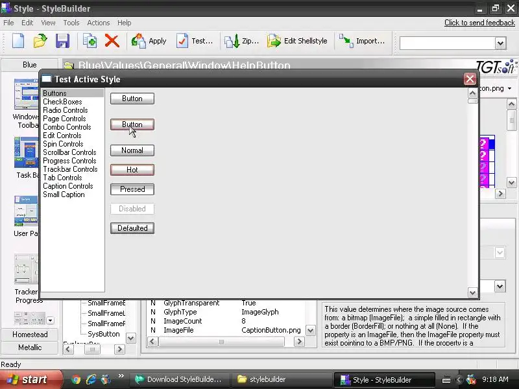Open the Actions menu
The width and height of the screenshot is (519, 389).
pyautogui.click(x=99, y=23)
